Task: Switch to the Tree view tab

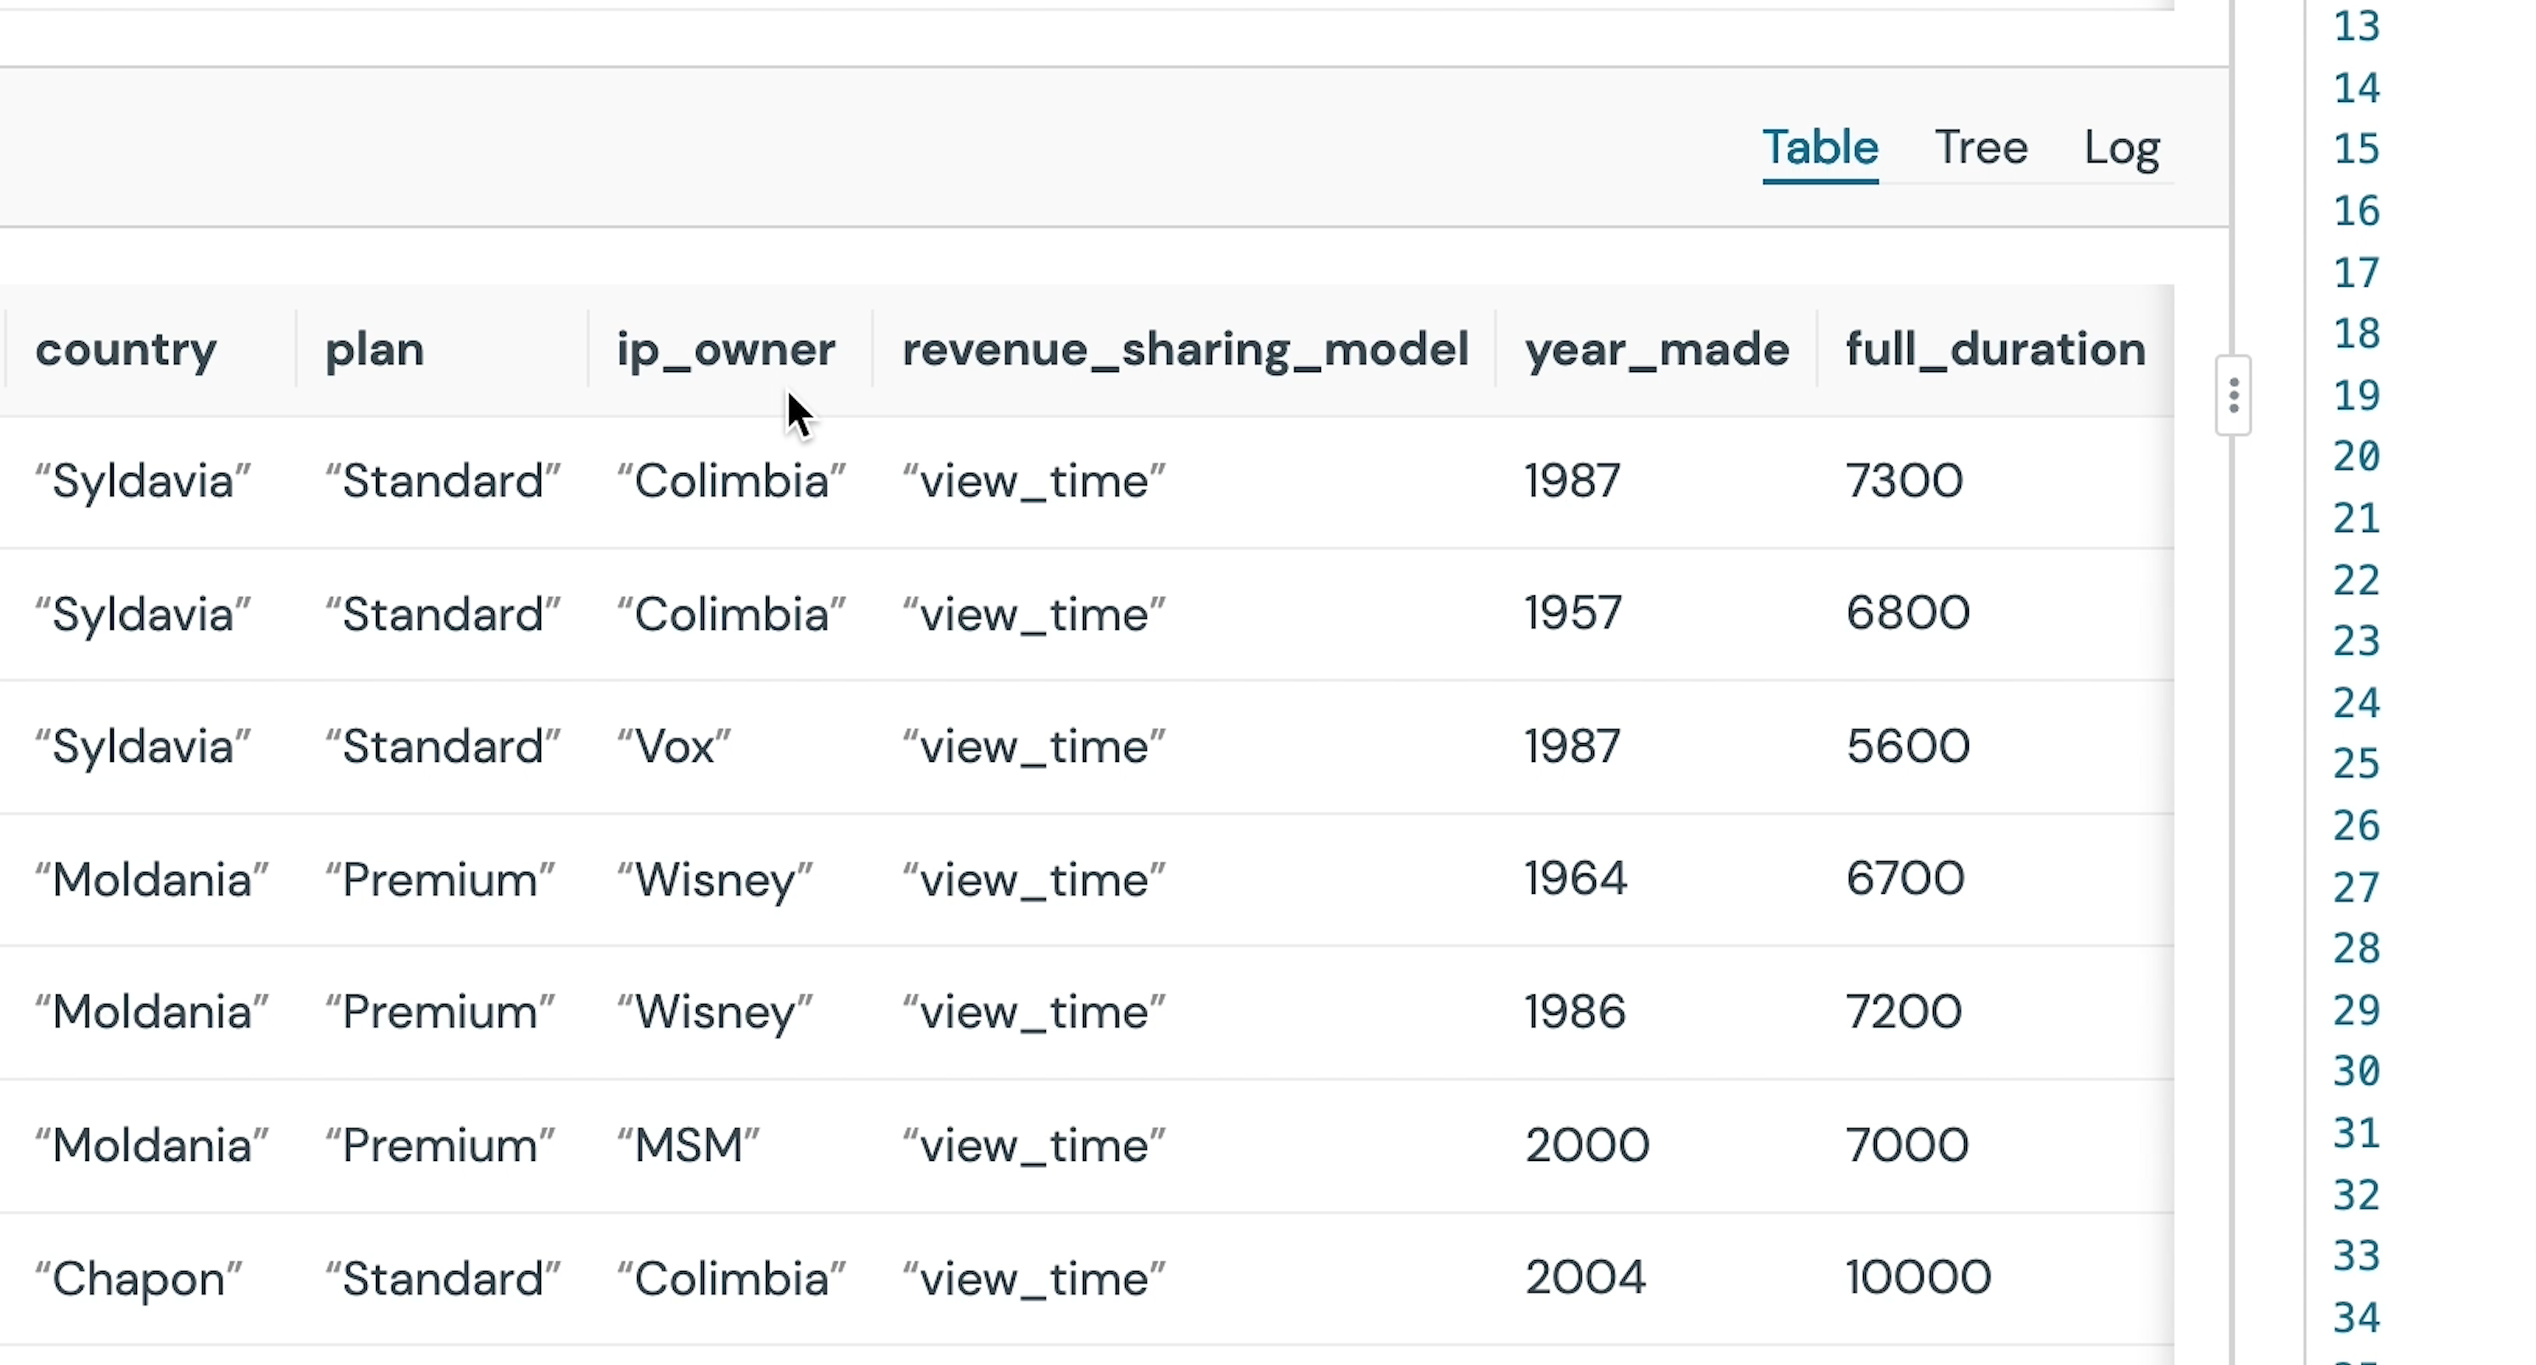Action: 1981,149
